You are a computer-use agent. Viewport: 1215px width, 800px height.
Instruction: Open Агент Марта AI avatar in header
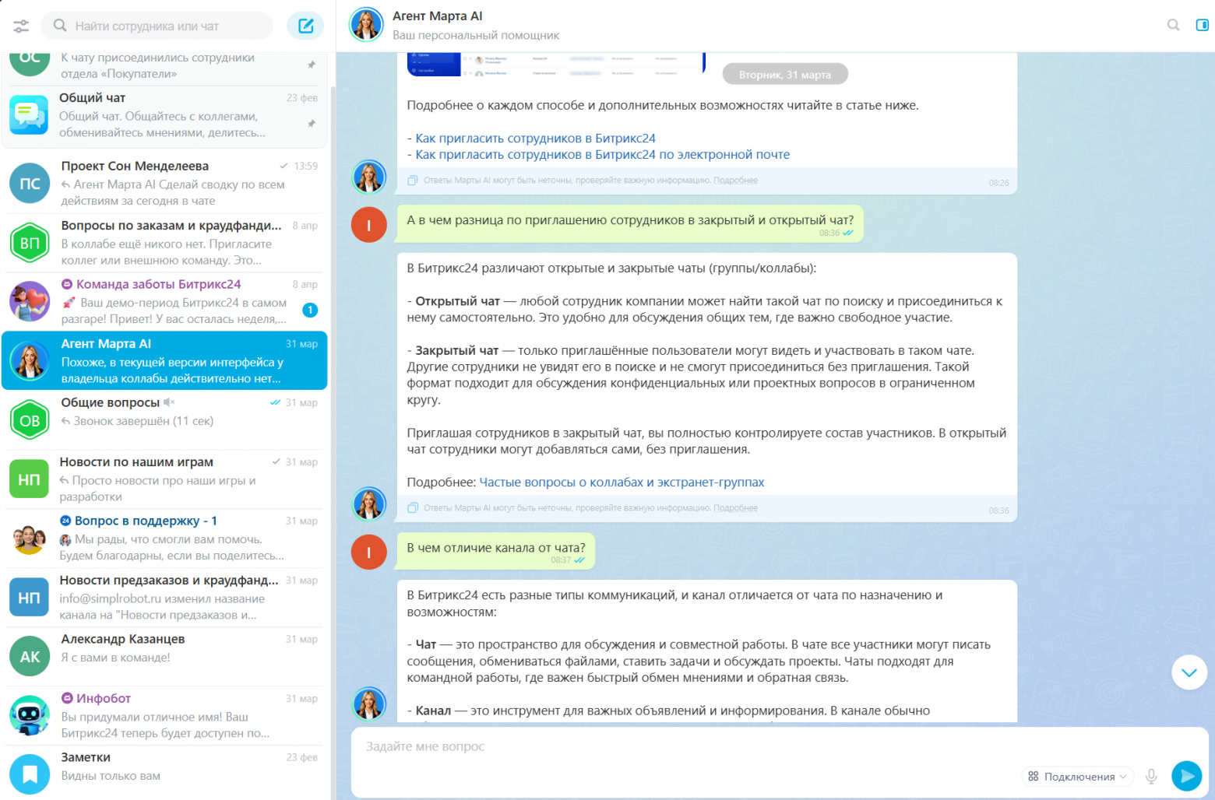coord(367,25)
